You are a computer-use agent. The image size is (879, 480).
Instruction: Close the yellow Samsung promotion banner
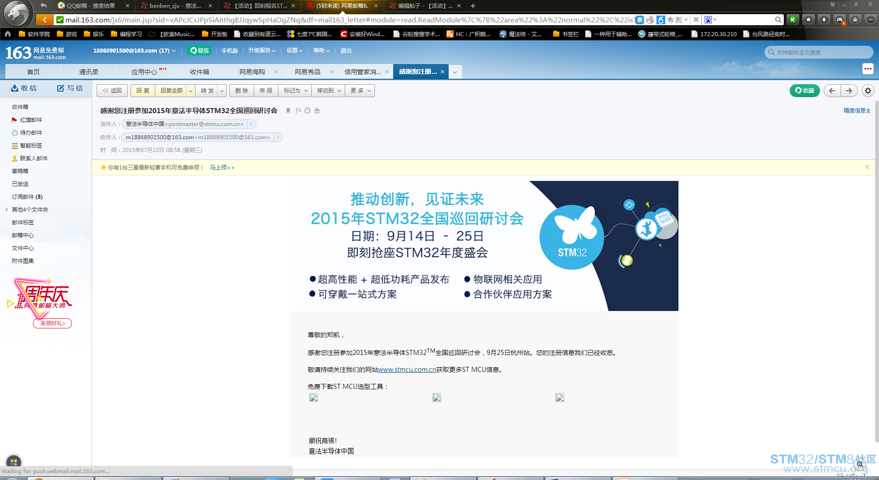pos(867,167)
